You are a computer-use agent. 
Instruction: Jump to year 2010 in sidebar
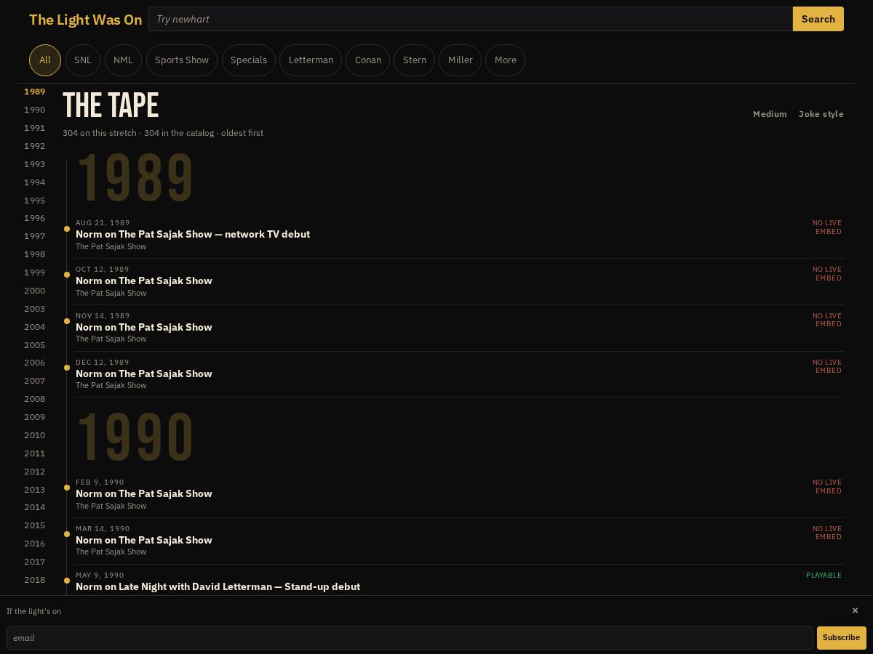34,435
